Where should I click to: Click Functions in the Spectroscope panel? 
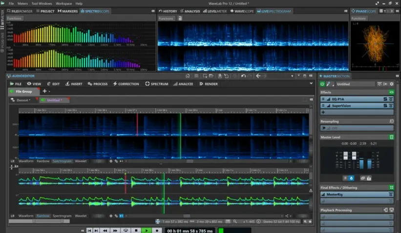14,19
